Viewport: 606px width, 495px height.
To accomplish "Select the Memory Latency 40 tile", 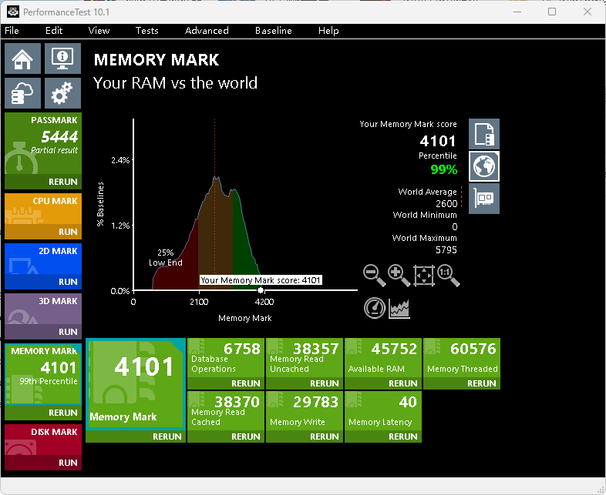I will (383, 411).
